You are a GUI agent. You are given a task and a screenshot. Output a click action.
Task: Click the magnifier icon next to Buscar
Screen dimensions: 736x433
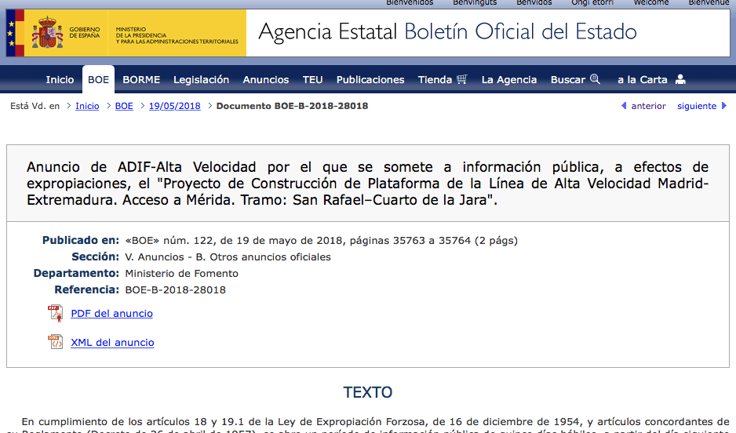pyautogui.click(x=595, y=78)
